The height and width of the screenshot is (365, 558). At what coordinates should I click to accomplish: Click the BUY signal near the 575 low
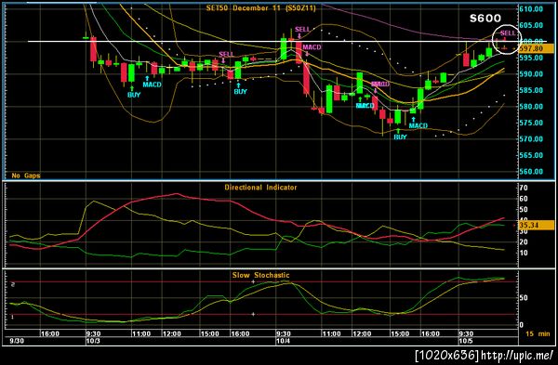(x=400, y=137)
